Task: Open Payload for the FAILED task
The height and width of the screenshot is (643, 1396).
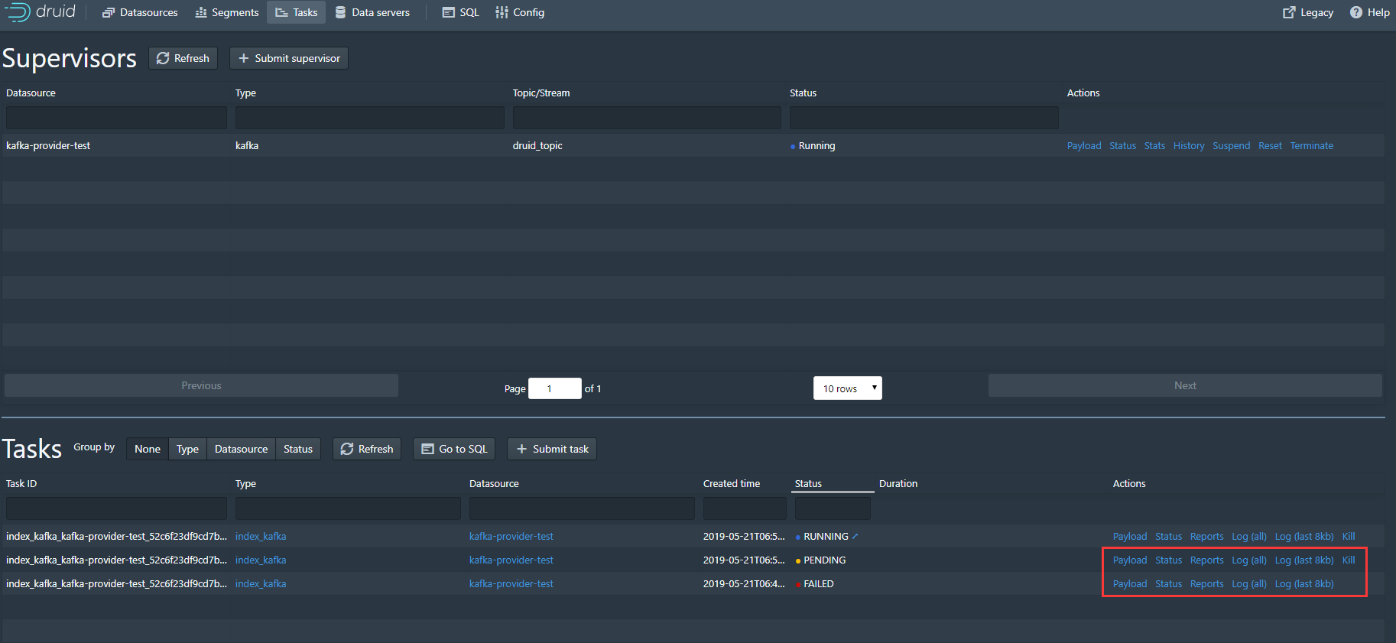Action: click(x=1130, y=584)
